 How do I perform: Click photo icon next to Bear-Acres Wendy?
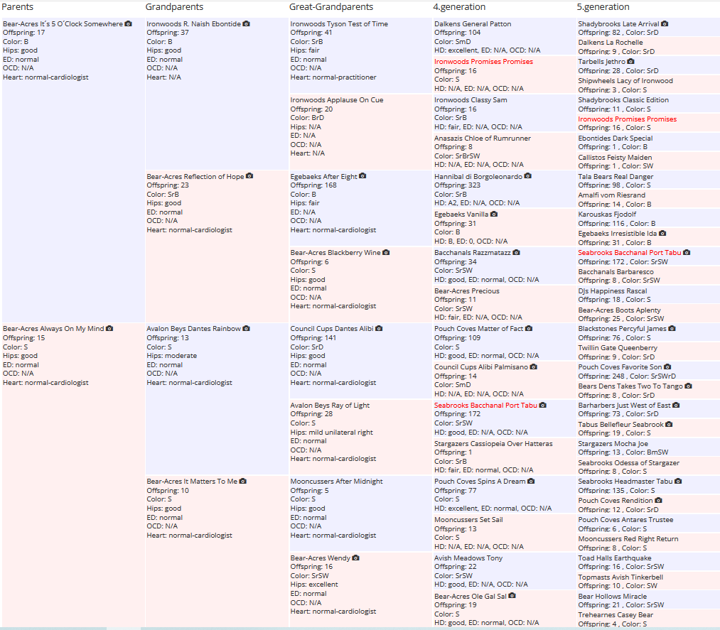pyautogui.click(x=355, y=558)
